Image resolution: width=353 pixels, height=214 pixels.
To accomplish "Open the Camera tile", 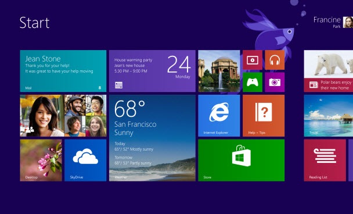I will pyautogui.click(x=275, y=82).
